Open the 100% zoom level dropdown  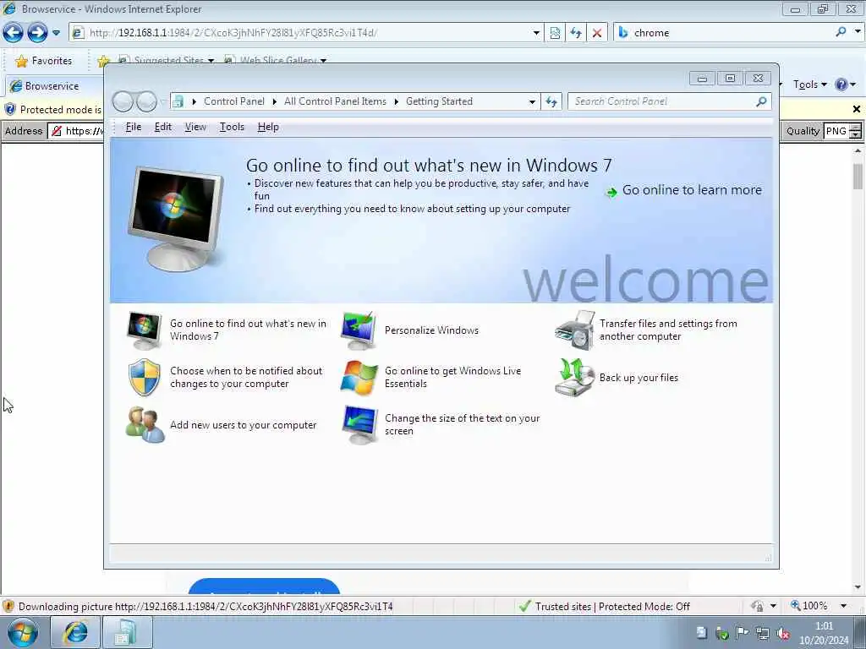(x=843, y=606)
